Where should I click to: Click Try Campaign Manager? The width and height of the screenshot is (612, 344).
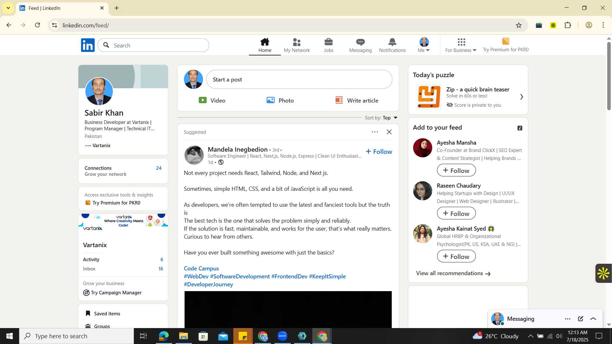pyautogui.click(x=113, y=293)
